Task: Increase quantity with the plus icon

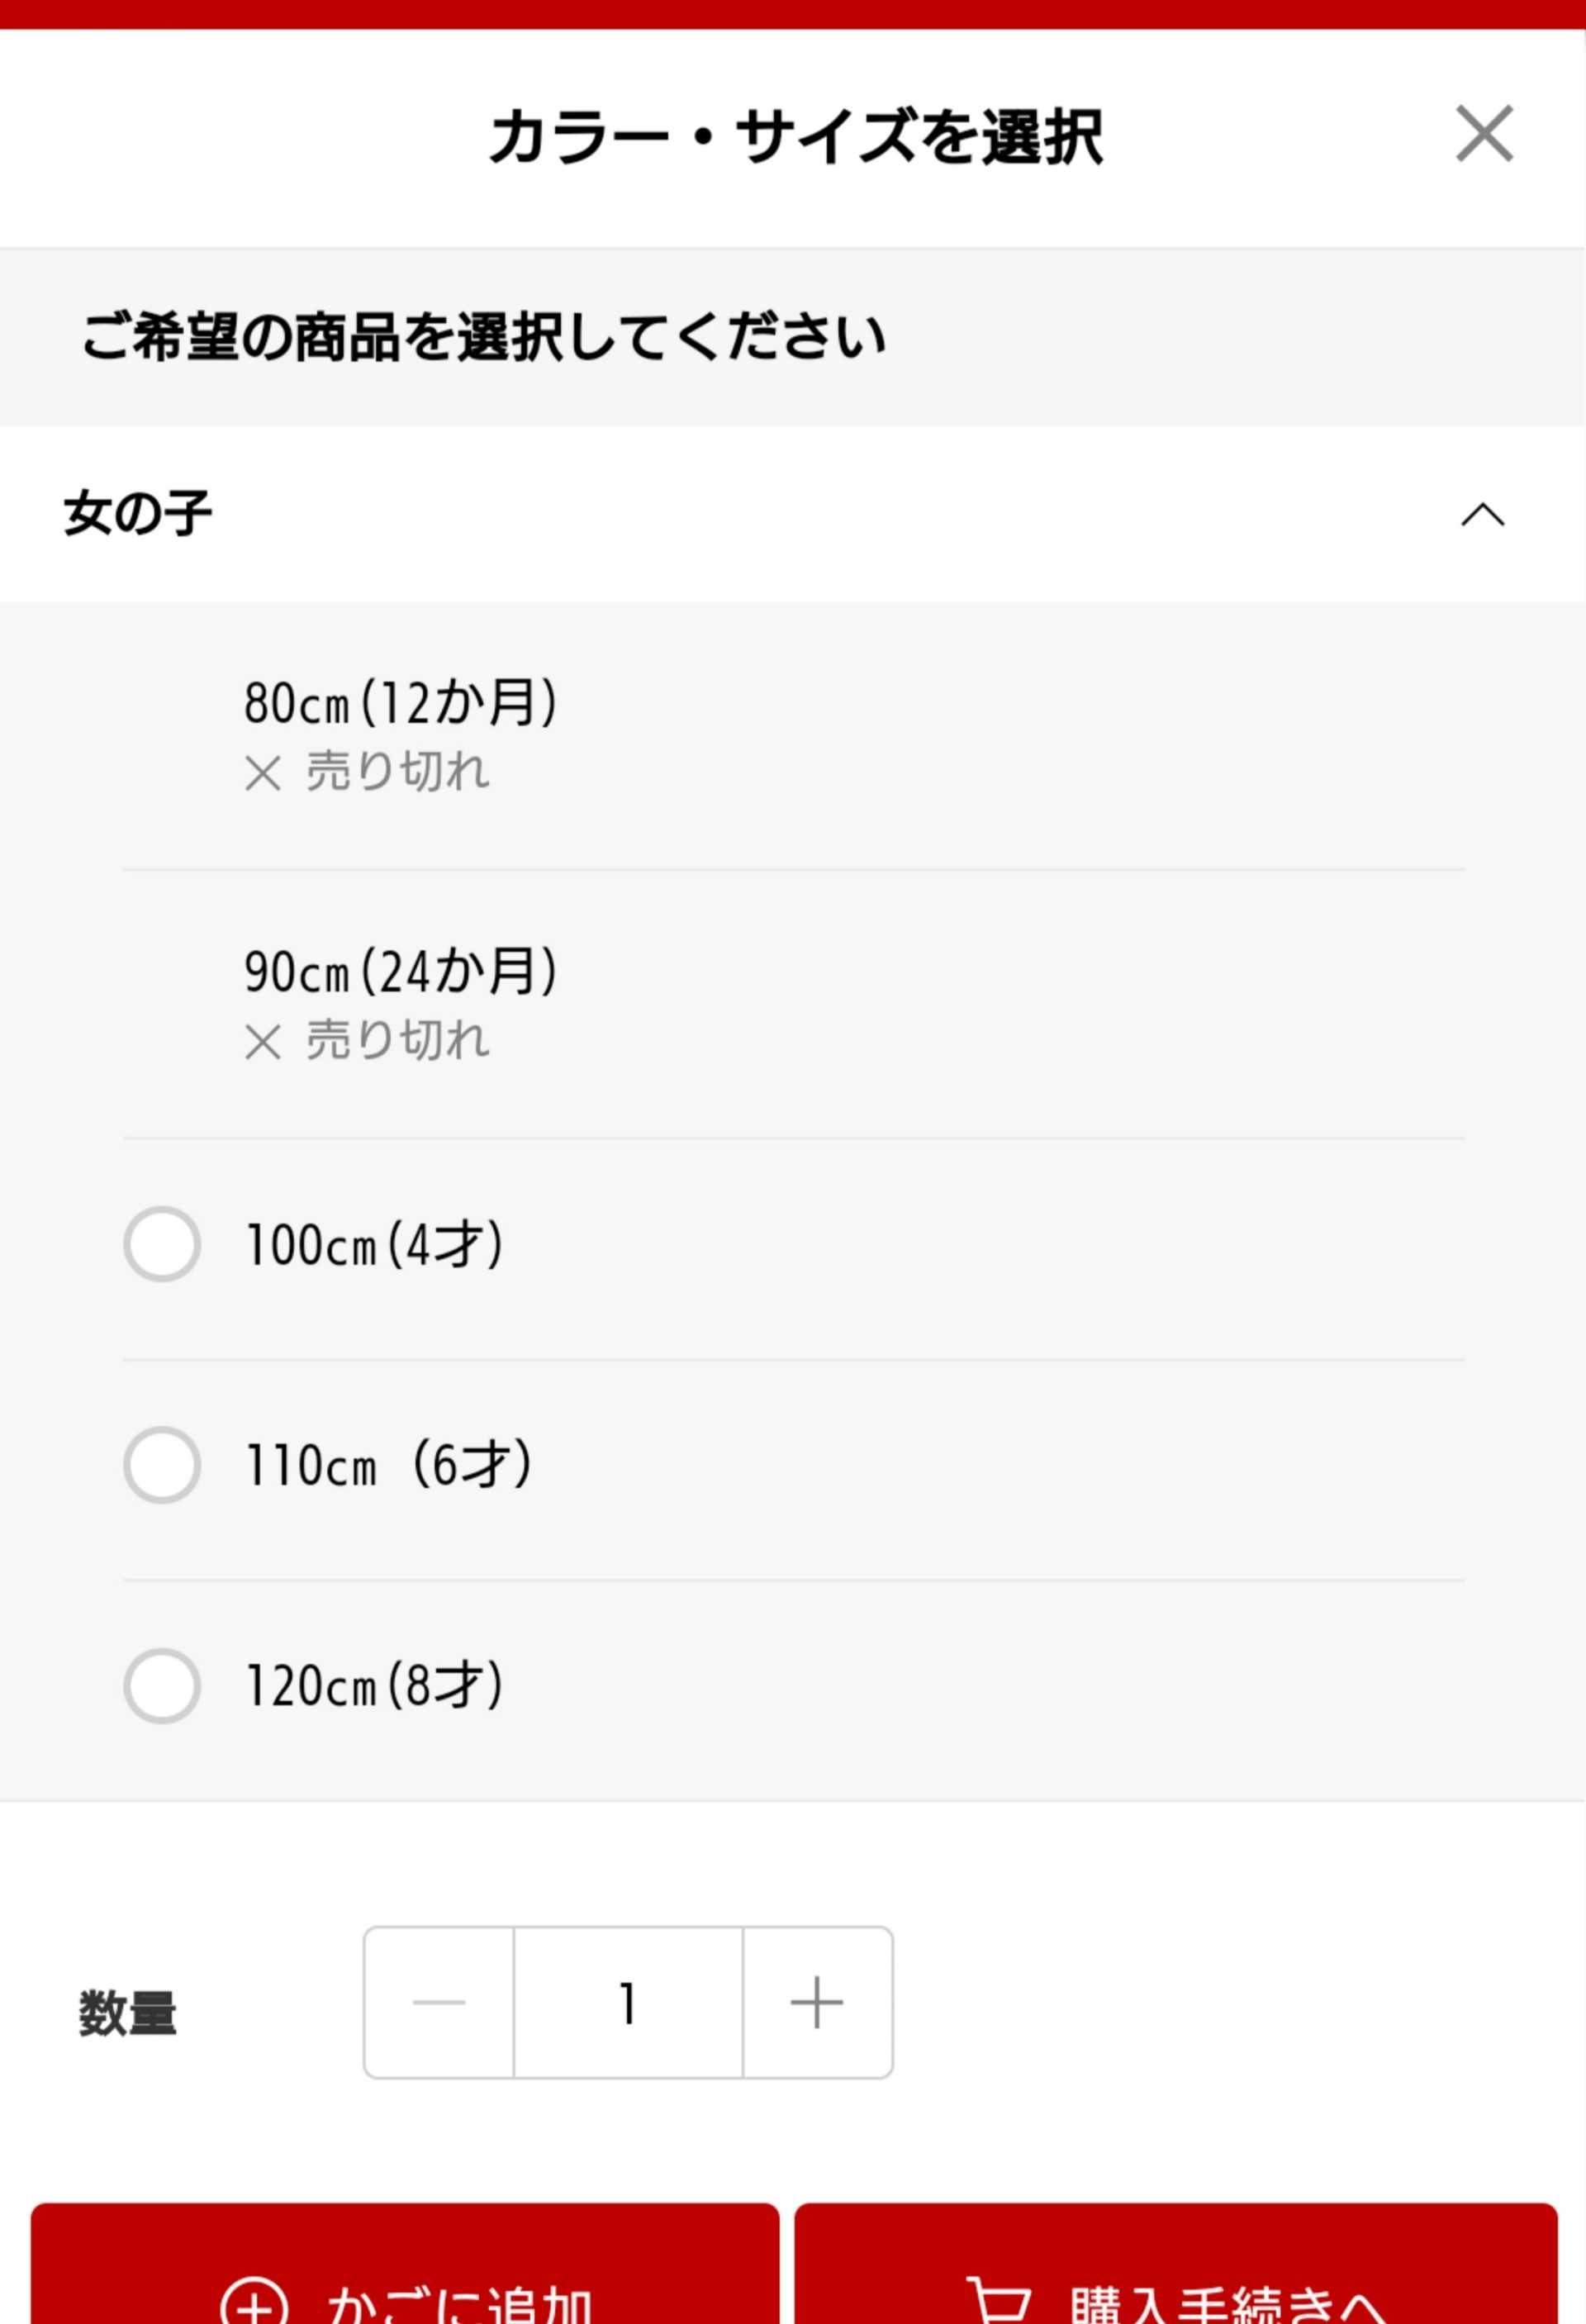Action: click(817, 2003)
